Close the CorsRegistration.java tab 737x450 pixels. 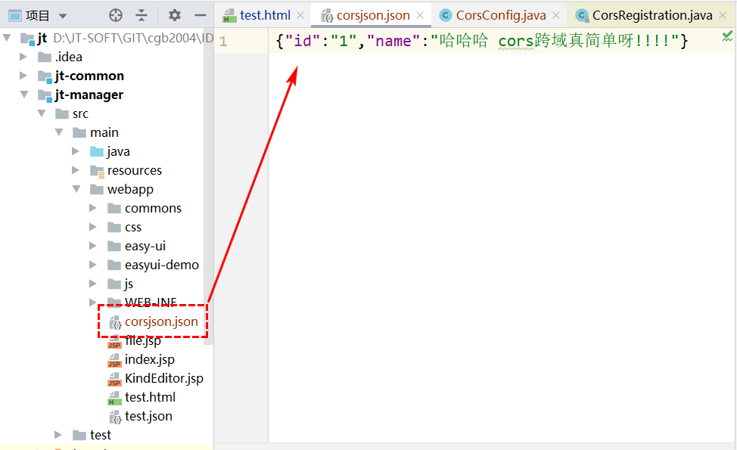click(x=723, y=15)
